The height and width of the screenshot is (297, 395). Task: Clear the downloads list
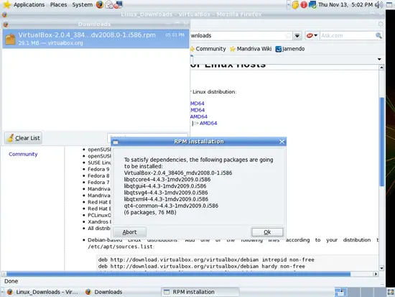click(x=23, y=138)
